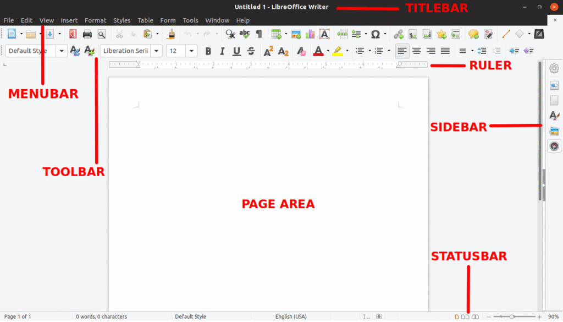Open the Format menu
The height and width of the screenshot is (322, 563).
coord(96,20)
